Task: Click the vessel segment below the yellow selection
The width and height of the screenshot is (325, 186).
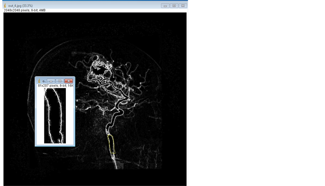Action: pyautogui.click(x=115, y=161)
